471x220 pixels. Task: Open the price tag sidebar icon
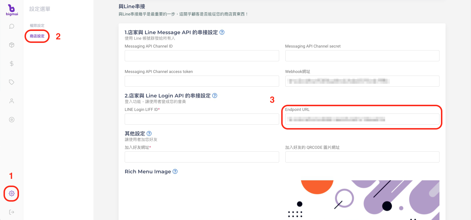pos(12,82)
